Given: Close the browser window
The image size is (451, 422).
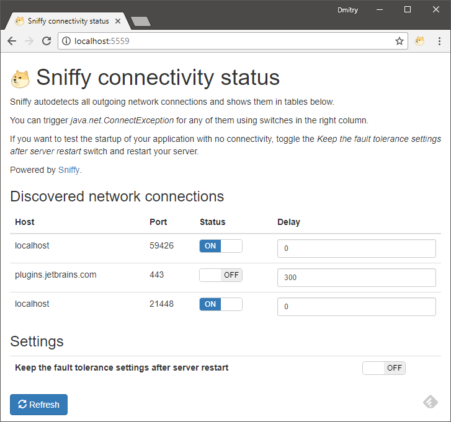Looking at the screenshot, I should (435, 10).
